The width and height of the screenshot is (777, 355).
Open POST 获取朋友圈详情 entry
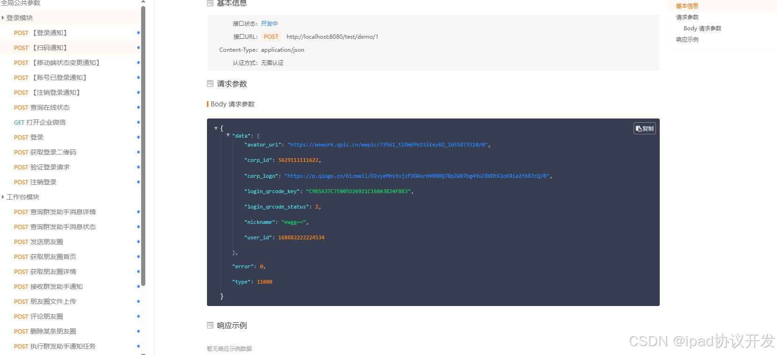(x=70, y=271)
